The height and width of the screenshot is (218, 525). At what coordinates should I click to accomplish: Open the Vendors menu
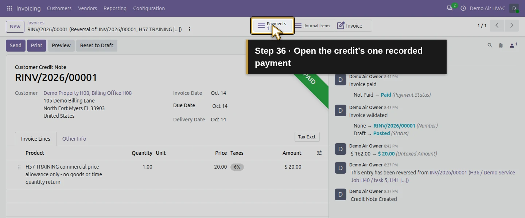click(x=87, y=8)
